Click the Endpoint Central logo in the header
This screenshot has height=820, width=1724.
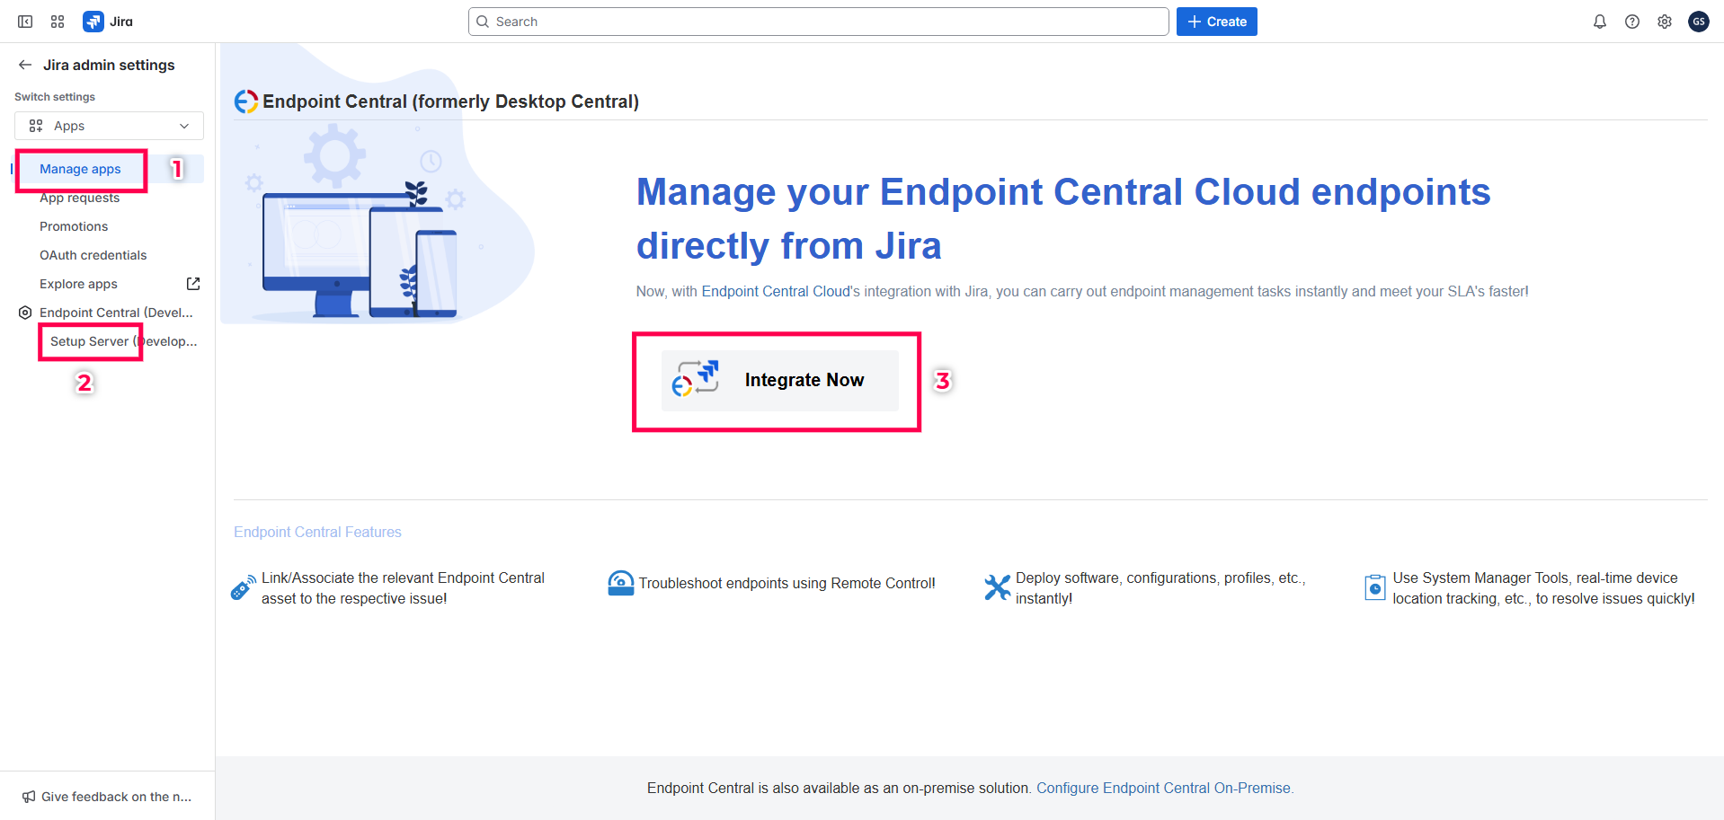[244, 101]
